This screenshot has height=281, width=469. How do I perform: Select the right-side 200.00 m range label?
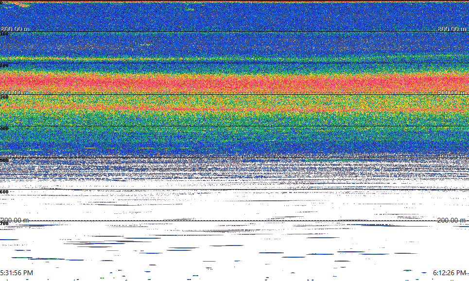pos(452,220)
